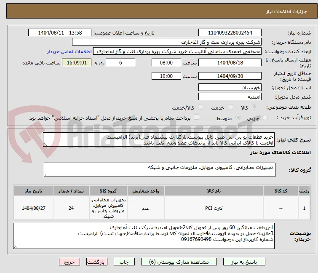Screen dimensions: 318x273
Task: Click the resize grip of شرح کلی نیاز textarea
Action: coord(45,145)
